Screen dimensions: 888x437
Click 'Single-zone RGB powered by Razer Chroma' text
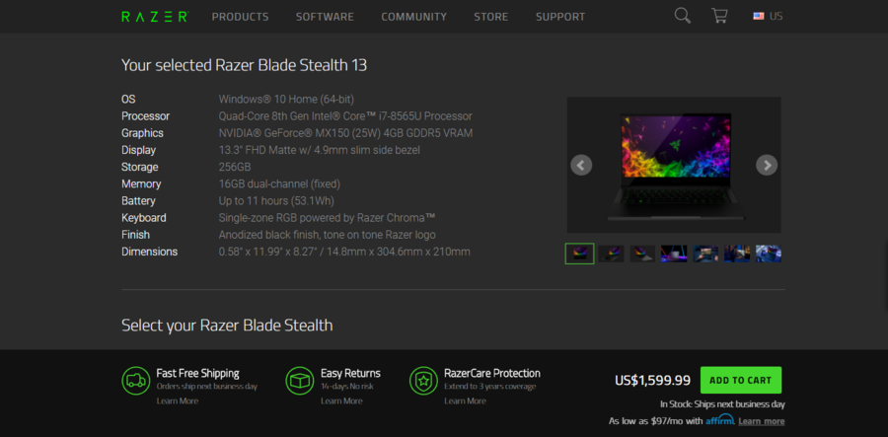tap(327, 218)
